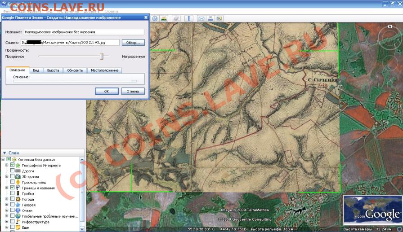403x232 pixels.
Task: Click the Погода sun icon
Action: (x=18, y=199)
